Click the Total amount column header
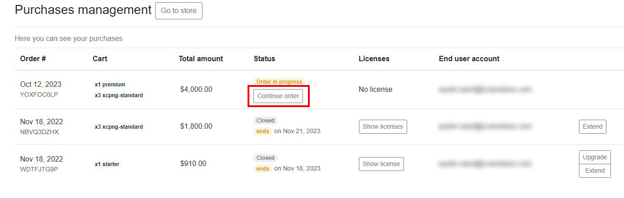This screenshot has width=624, height=198. coord(201,58)
